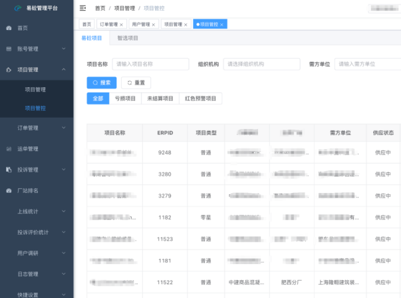The height and width of the screenshot is (298, 401).
Task: Focus the 项目名称 input field
Action: [150, 64]
